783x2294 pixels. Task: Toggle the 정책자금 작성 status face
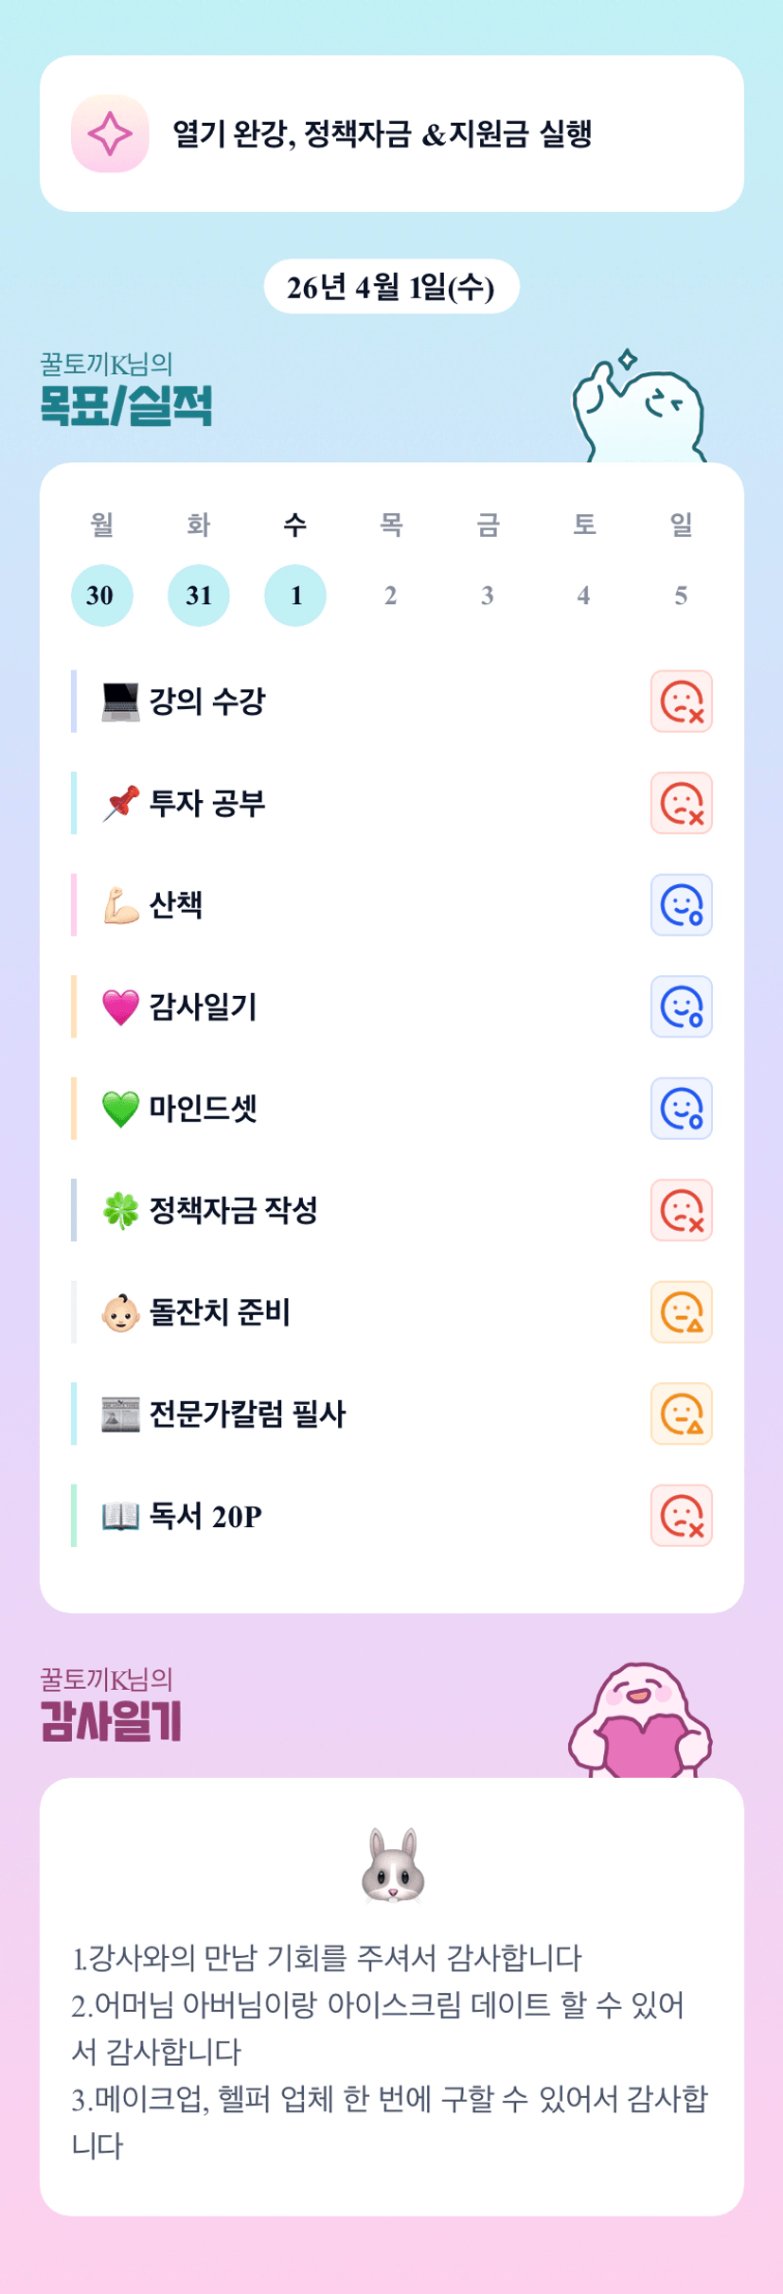pos(681,1210)
